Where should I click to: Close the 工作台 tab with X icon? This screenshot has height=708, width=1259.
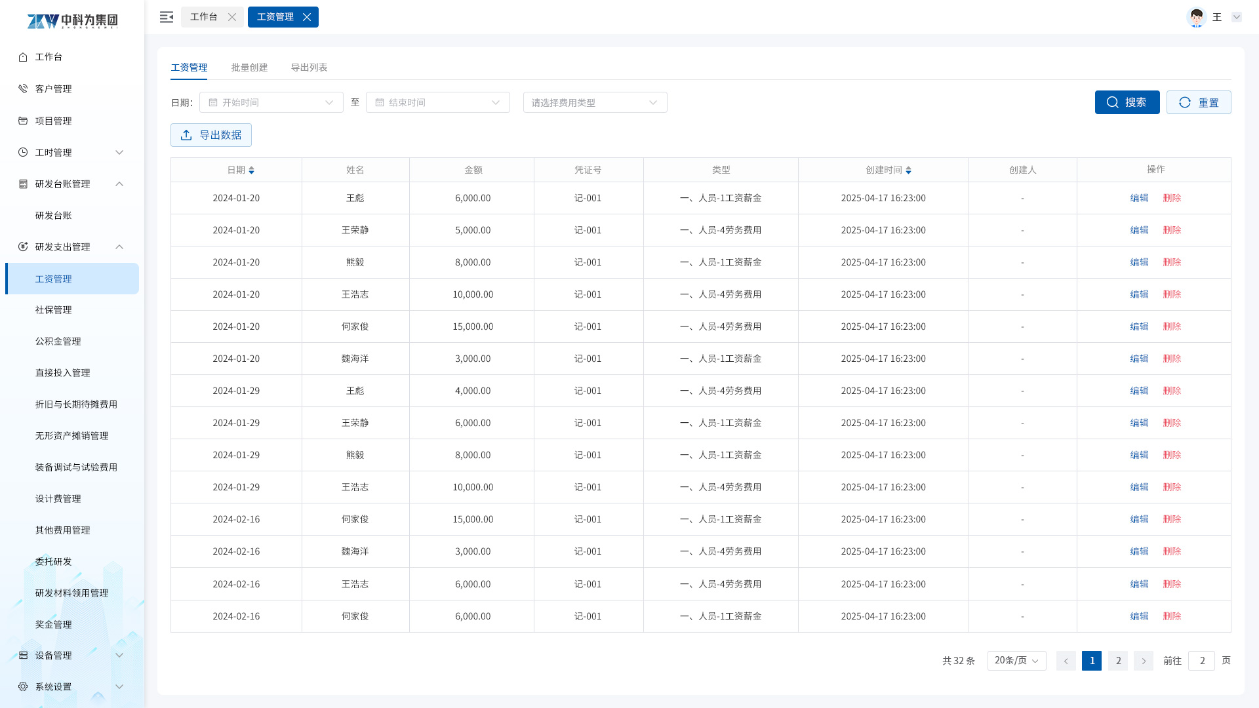[x=232, y=17]
